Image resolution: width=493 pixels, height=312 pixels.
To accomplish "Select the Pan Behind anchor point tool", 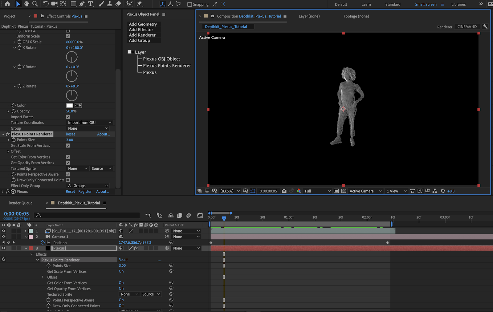I will point(63,4).
